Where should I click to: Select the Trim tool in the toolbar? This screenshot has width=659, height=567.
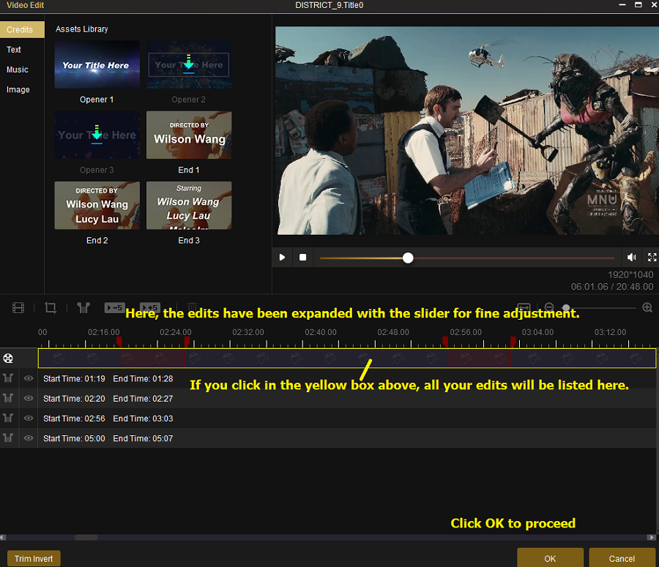click(83, 308)
